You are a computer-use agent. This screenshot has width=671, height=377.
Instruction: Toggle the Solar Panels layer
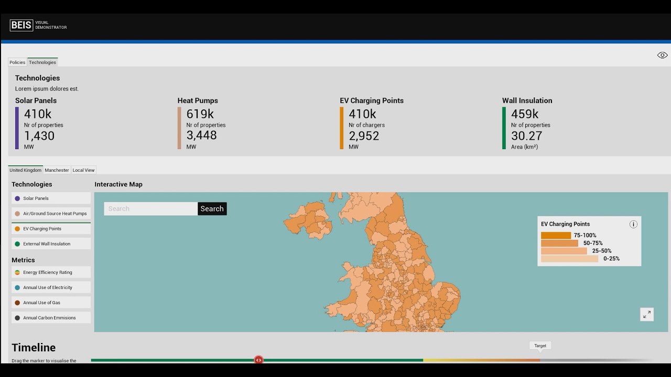point(51,198)
